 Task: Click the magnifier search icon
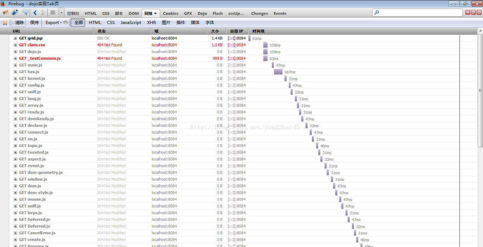click(377, 12)
